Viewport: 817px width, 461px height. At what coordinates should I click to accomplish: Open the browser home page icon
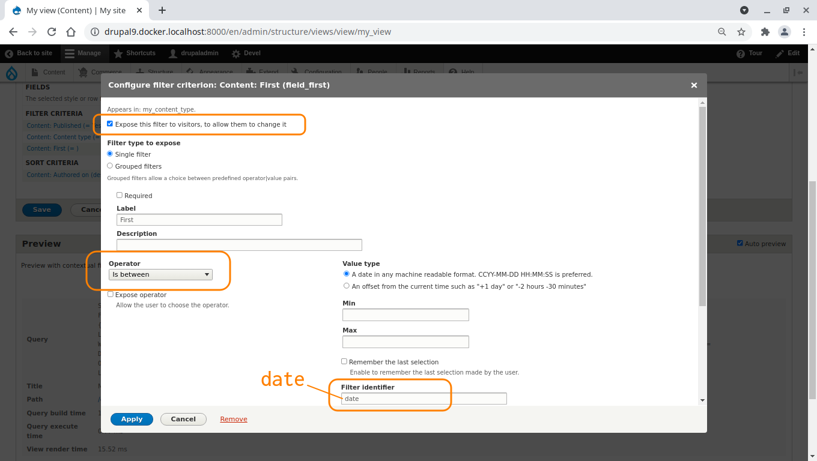71,32
